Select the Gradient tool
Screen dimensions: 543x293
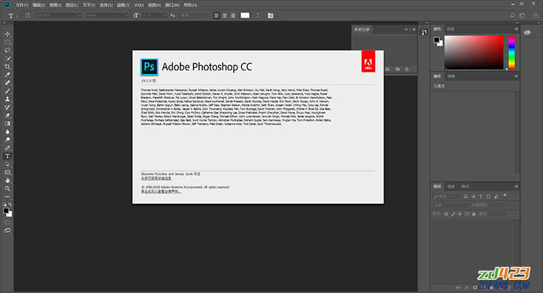[x=7, y=124]
